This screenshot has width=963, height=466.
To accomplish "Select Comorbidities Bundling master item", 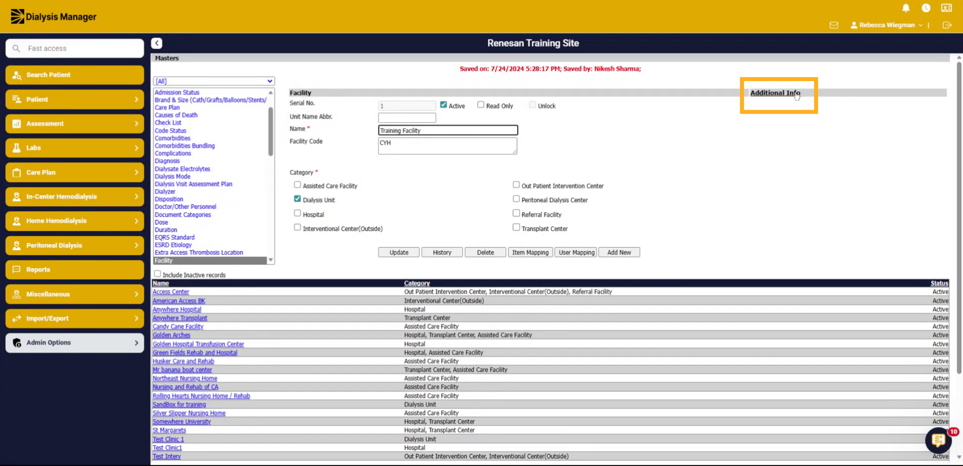I will coord(185,146).
